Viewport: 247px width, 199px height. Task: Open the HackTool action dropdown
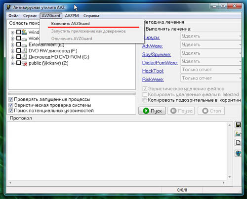211,70
